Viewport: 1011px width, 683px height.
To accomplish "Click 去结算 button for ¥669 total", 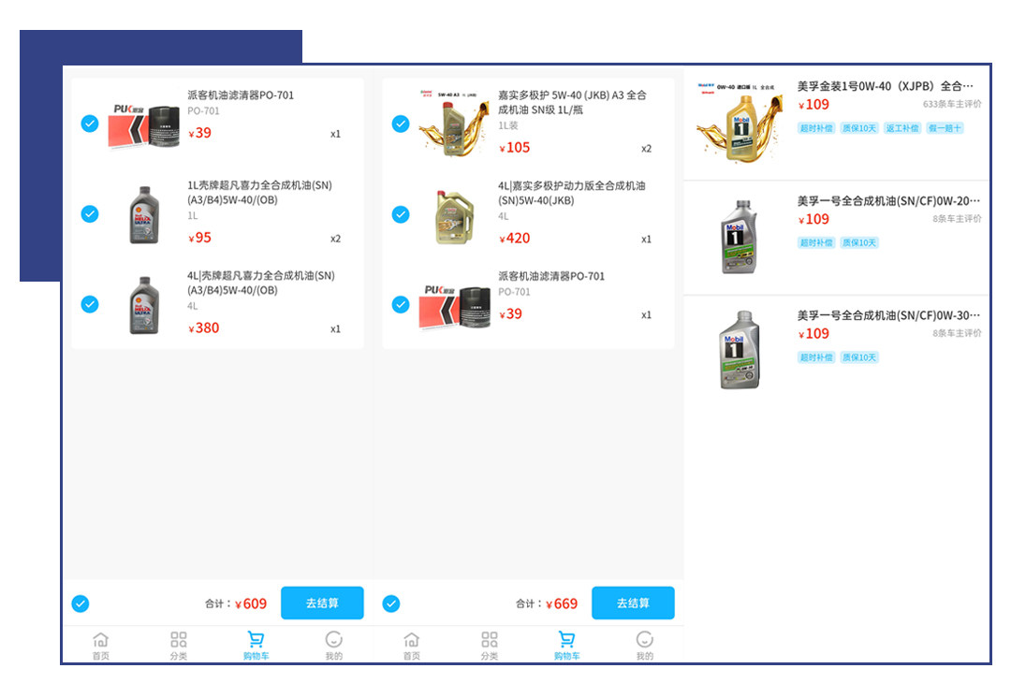I will tap(633, 603).
